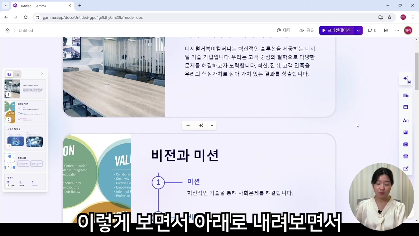419x236 pixels.
Task: Open more options ellipsis menu
Action: coord(397,30)
